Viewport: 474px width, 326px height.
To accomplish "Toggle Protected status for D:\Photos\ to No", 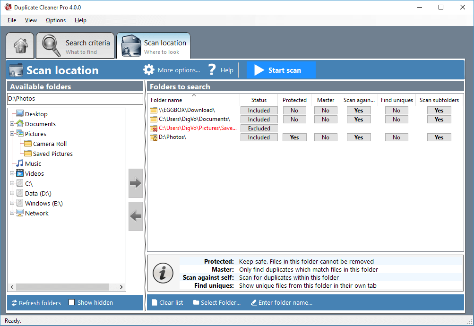I will 294,137.
